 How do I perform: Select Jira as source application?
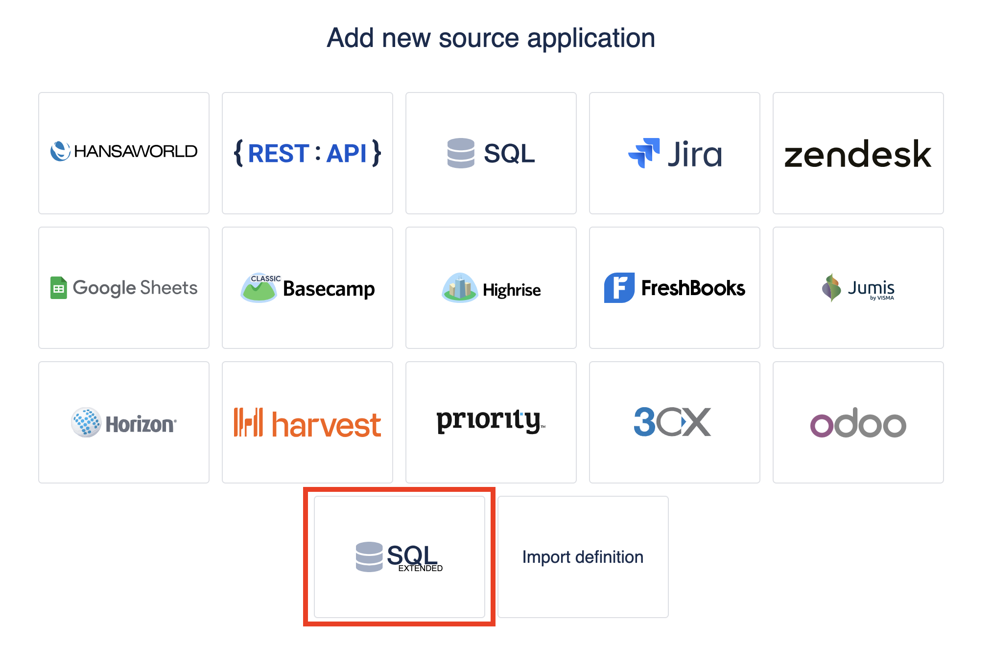pos(675,153)
